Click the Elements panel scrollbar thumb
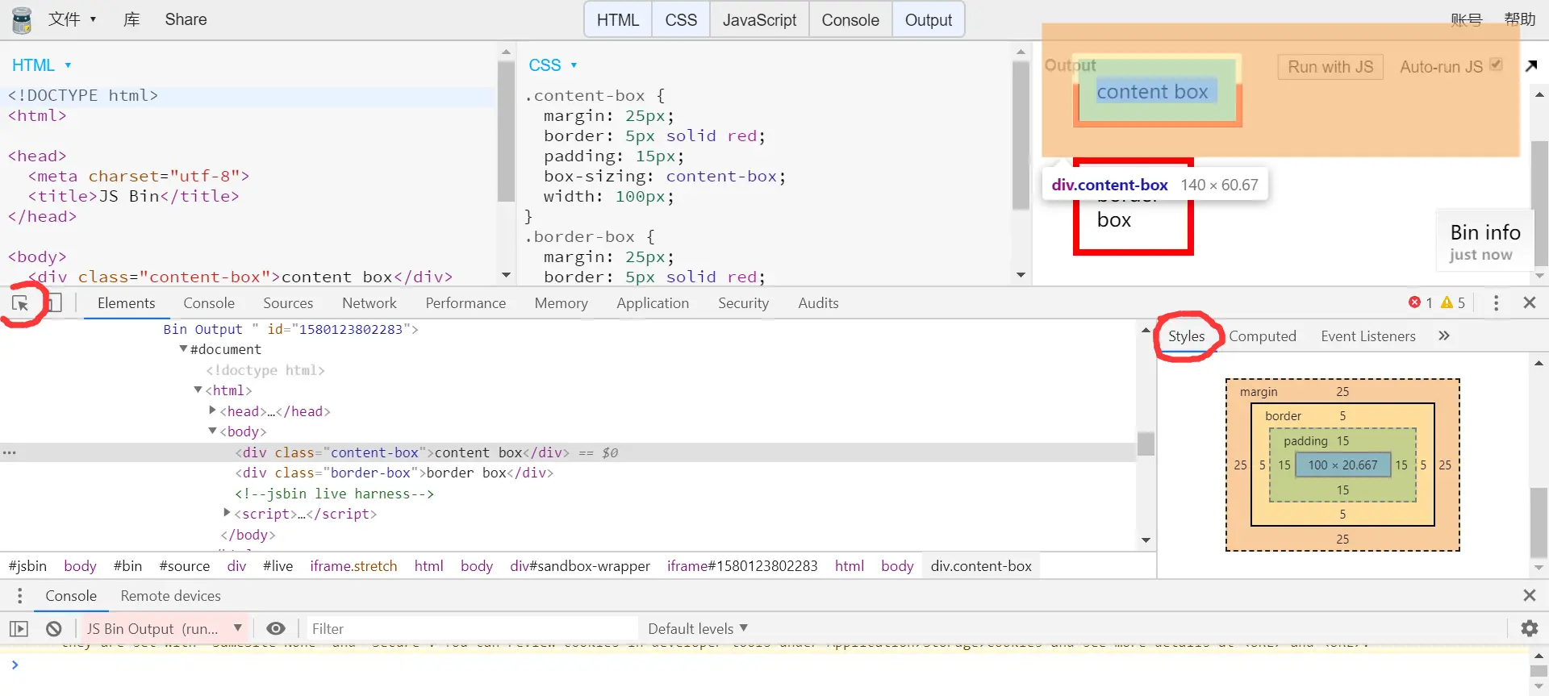This screenshot has width=1549, height=696. coord(1146,444)
